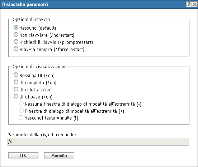Choose Finestra di dialogo di modalità (+)
Screen dimensions: 198x167
(x=21, y=111)
